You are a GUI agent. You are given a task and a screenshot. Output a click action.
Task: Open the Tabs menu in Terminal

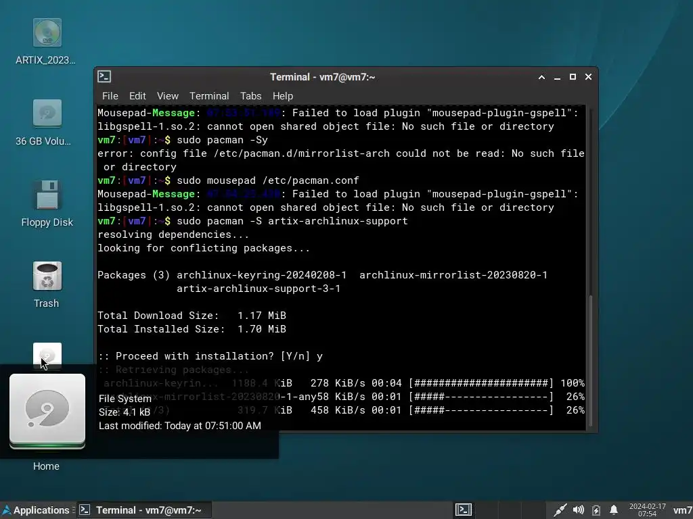click(250, 96)
